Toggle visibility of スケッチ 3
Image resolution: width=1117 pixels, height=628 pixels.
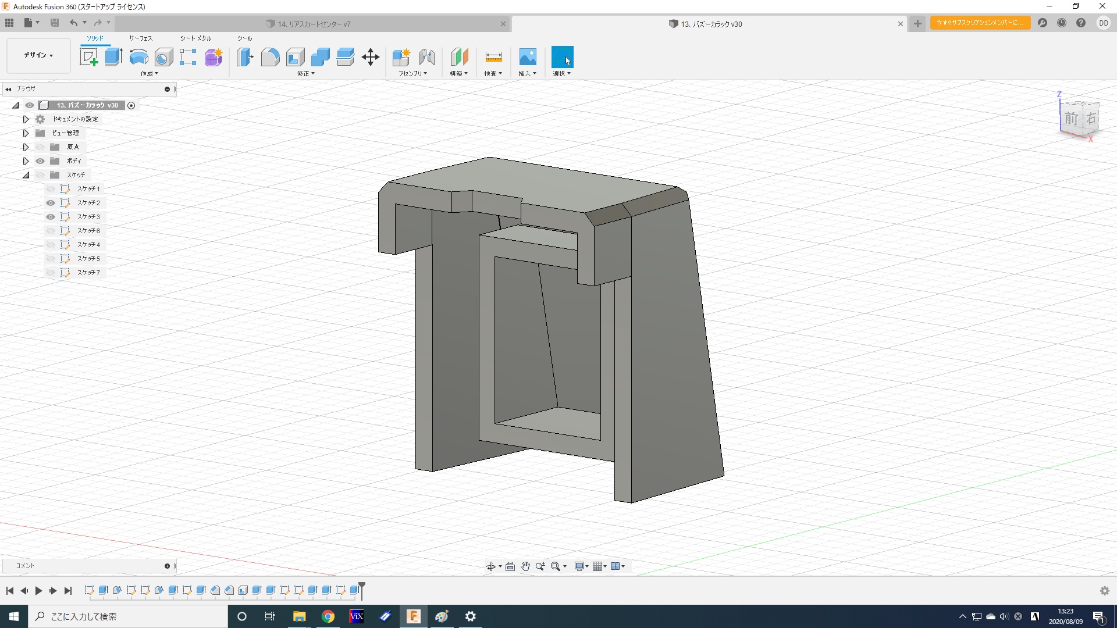(51, 217)
